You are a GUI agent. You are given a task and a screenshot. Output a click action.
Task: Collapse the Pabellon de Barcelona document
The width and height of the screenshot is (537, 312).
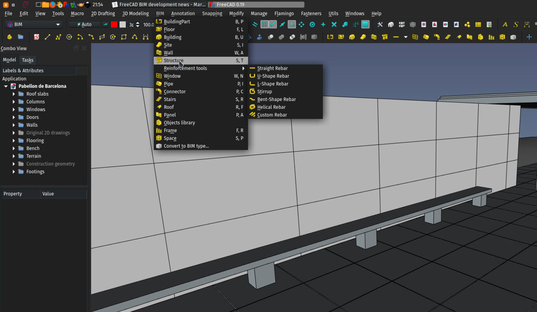pyautogui.click(x=6, y=86)
